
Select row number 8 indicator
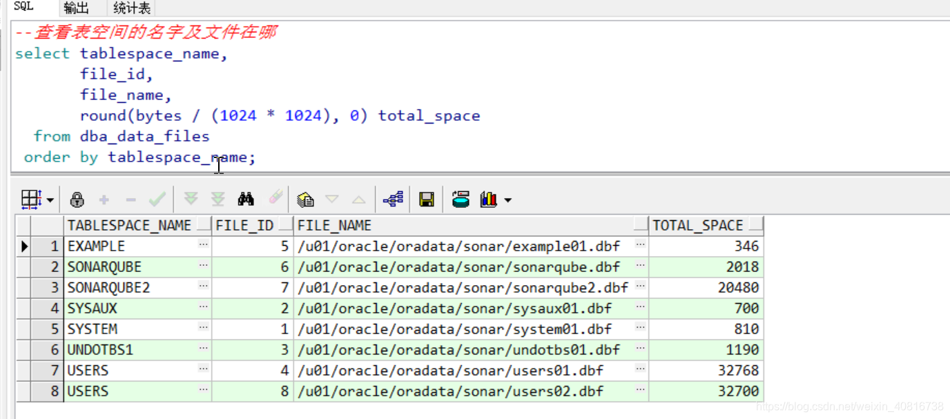pyautogui.click(x=47, y=391)
